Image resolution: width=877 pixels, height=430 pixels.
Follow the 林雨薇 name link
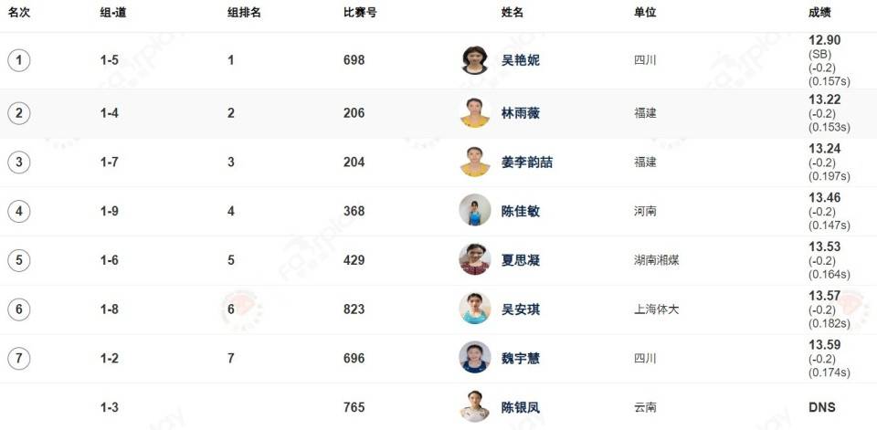click(521, 113)
